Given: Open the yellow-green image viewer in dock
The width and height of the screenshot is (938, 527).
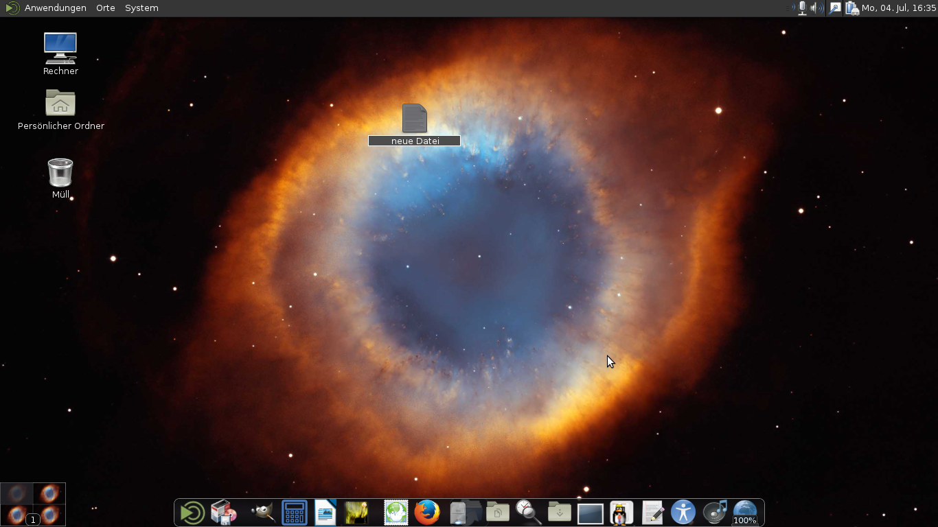Looking at the screenshot, I should (x=356, y=513).
